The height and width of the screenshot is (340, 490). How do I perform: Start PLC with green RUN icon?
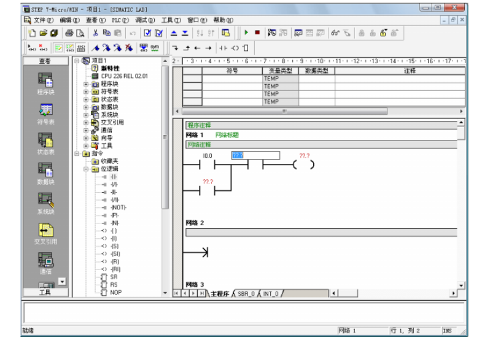[246, 33]
